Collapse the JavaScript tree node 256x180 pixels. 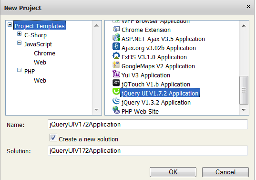pyautogui.click(x=19, y=43)
